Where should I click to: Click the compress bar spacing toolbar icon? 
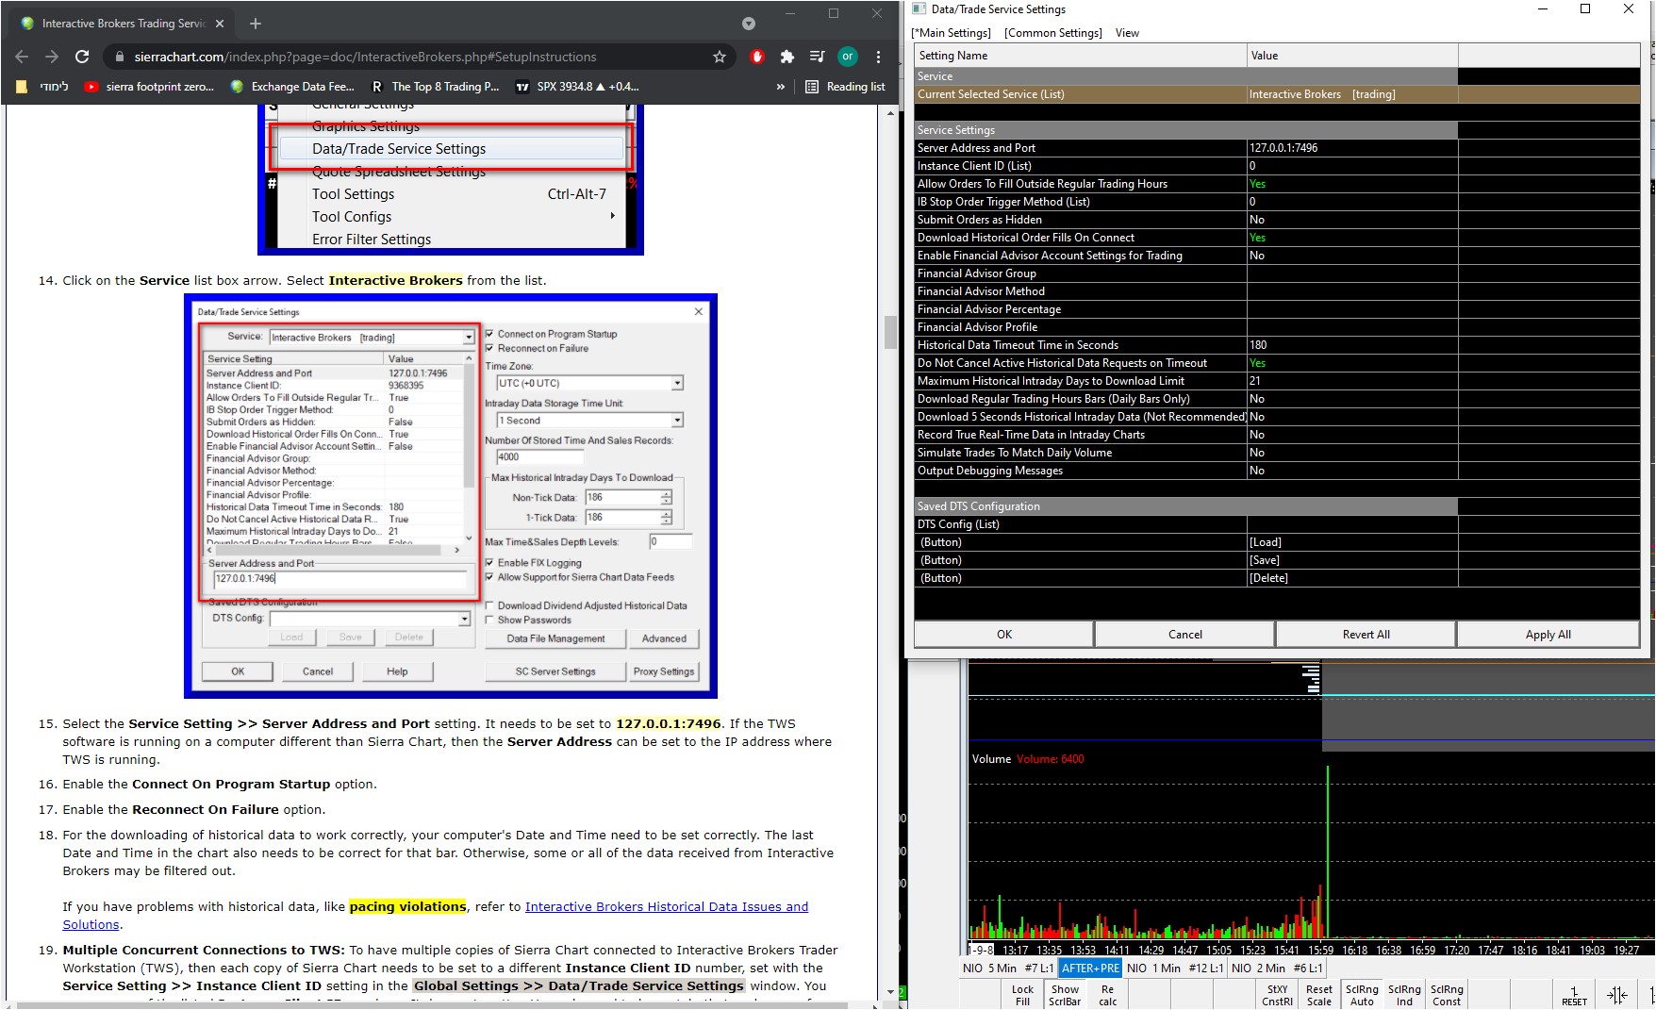click(1616, 996)
